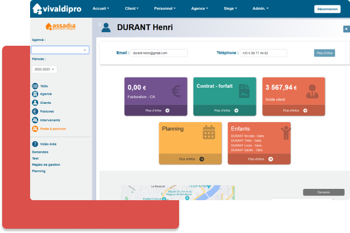
Task: Click the Email input field
Action: (x=159, y=53)
